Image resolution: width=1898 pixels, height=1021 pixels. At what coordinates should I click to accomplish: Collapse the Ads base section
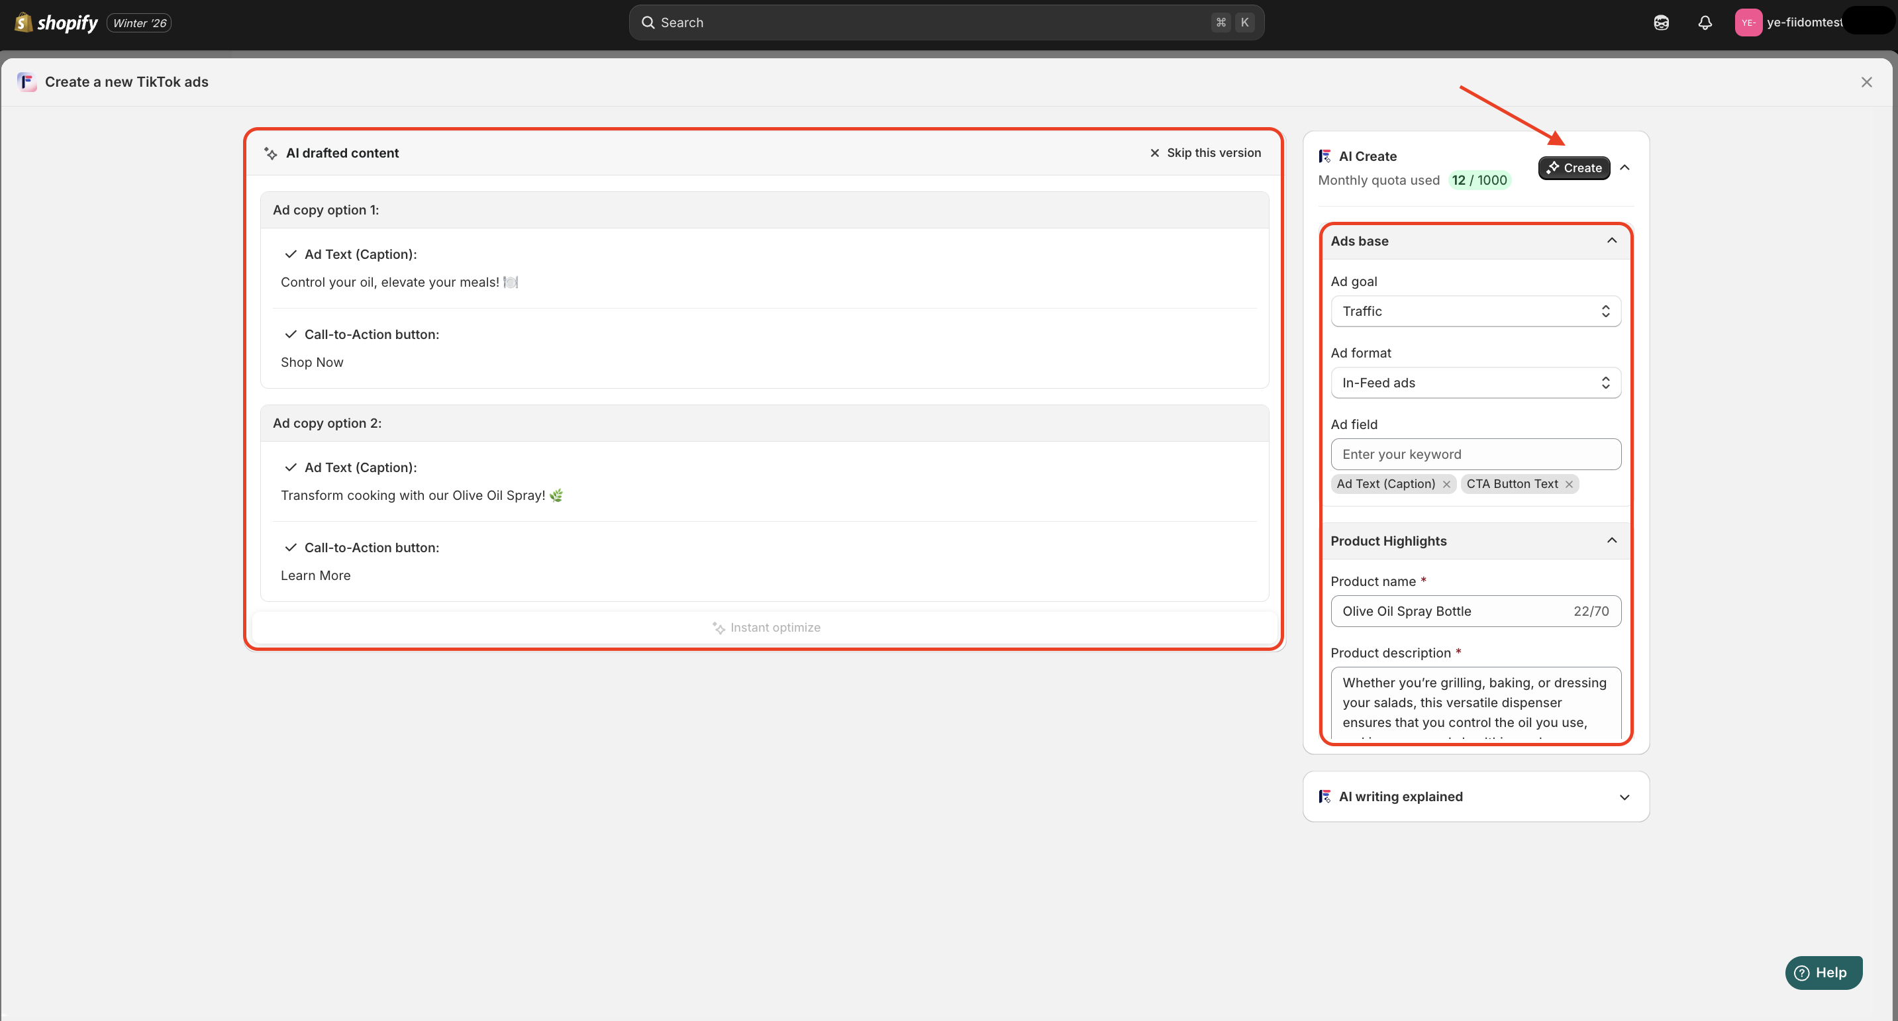pos(1611,241)
